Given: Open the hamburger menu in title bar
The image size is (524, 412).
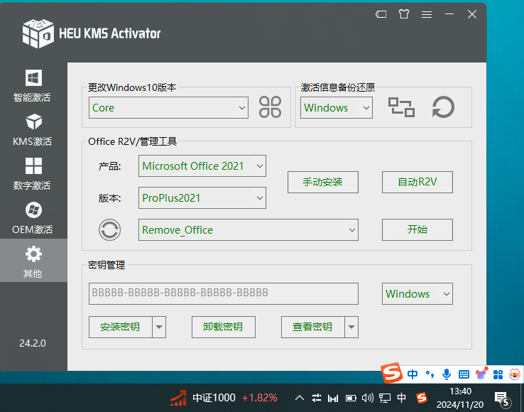Looking at the screenshot, I should 427,14.
